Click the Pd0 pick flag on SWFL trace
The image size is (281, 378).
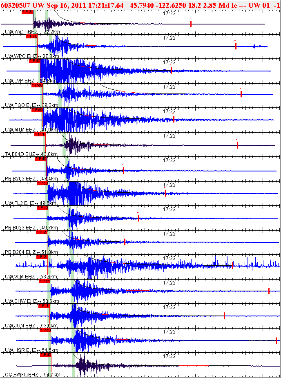pyautogui.click(x=45, y=355)
